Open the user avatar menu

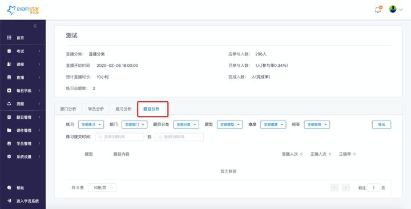[x=396, y=9]
